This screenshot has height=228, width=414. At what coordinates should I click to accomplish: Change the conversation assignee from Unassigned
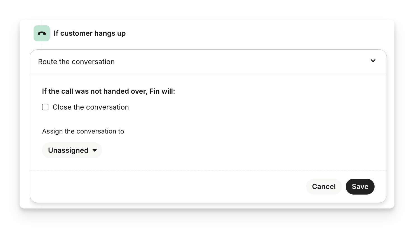tap(72, 151)
